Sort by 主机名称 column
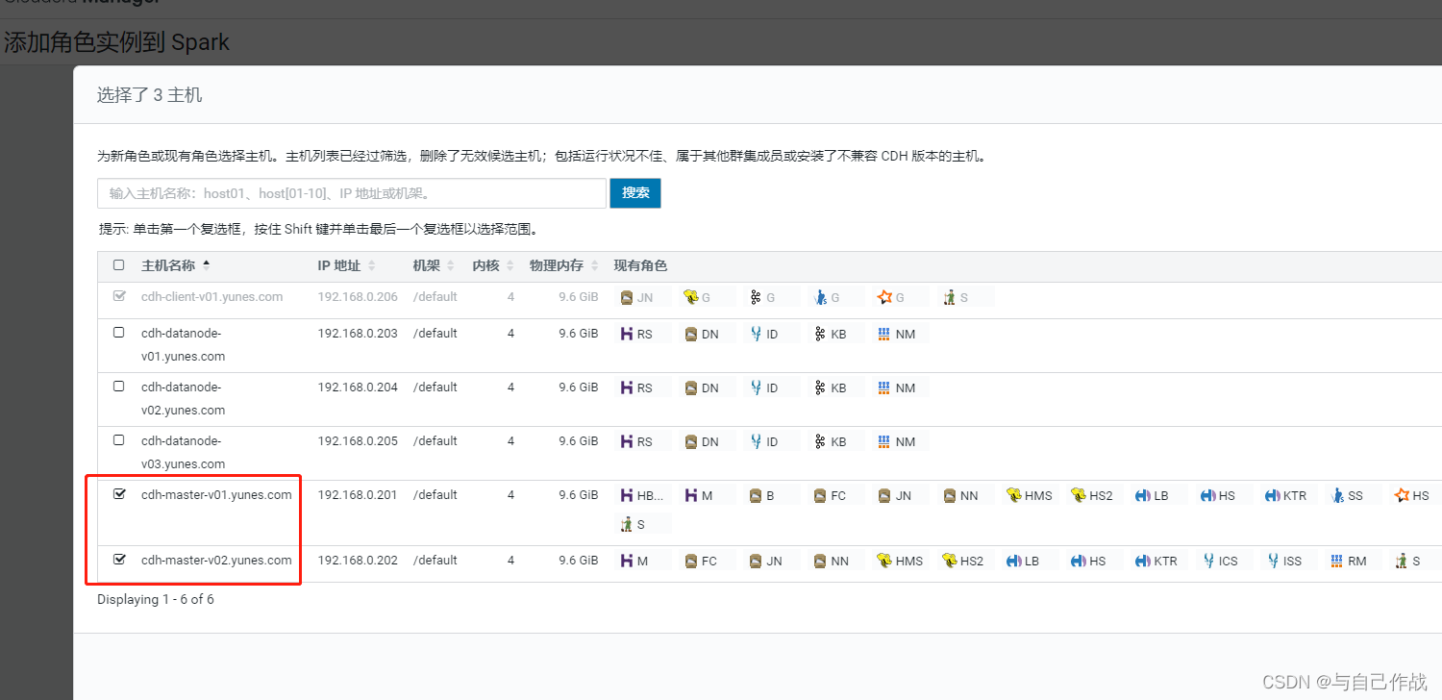Image resolution: width=1442 pixels, height=700 pixels. click(175, 265)
